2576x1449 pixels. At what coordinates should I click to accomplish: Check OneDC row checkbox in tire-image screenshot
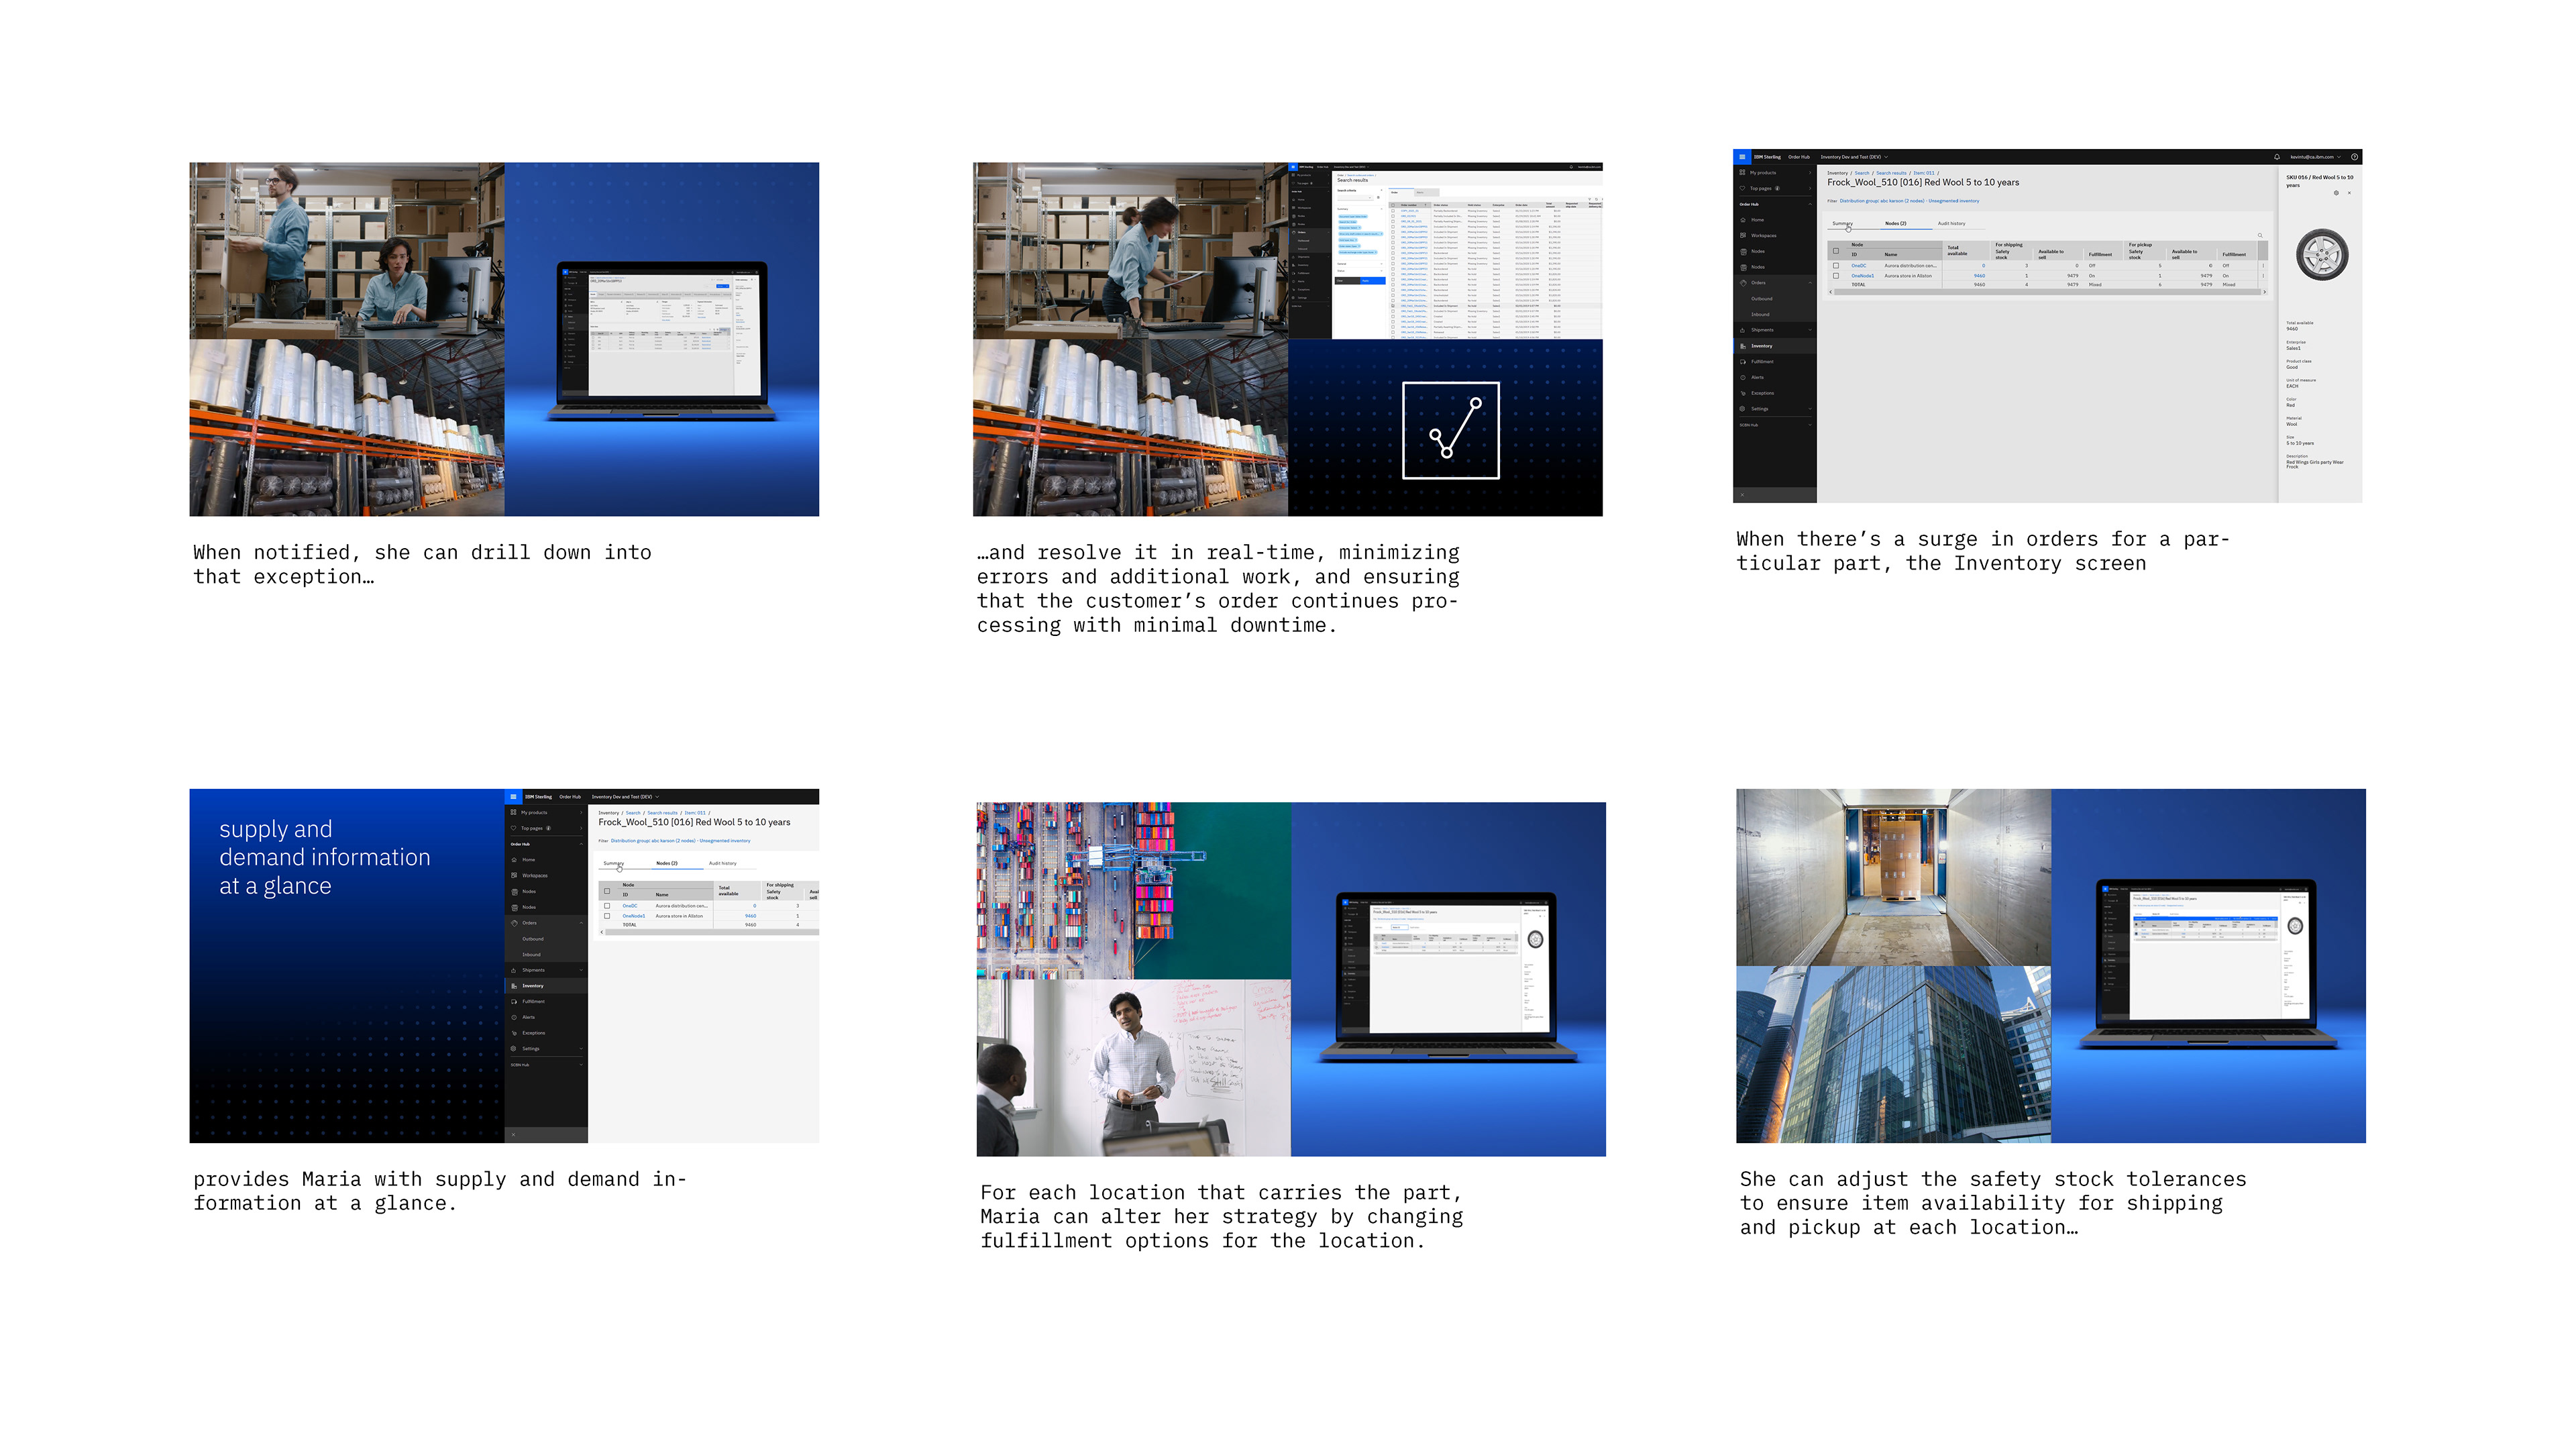click(x=1836, y=266)
